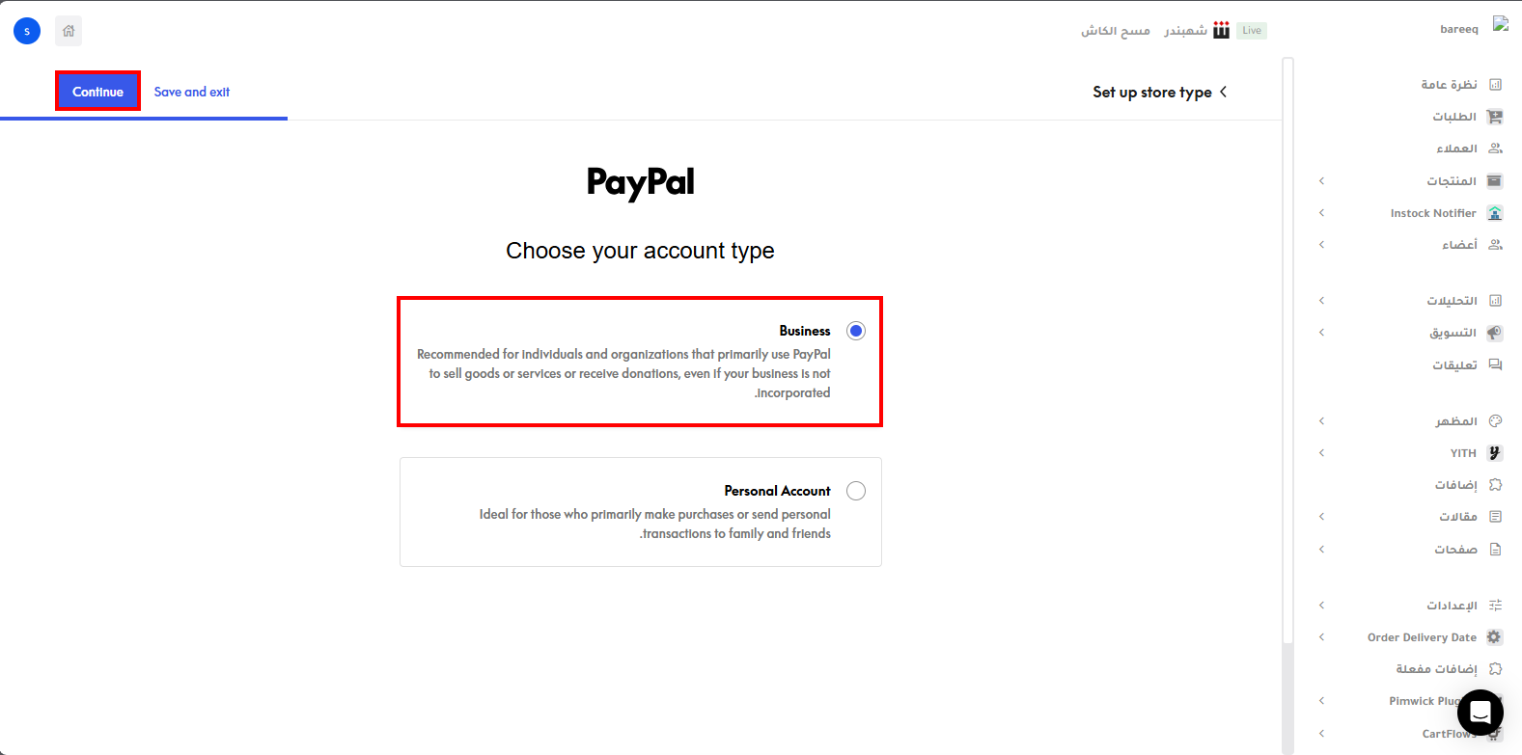Expand the products submenu chevron
The height and width of the screenshot is (755, 1522).
click(1322, 181)
